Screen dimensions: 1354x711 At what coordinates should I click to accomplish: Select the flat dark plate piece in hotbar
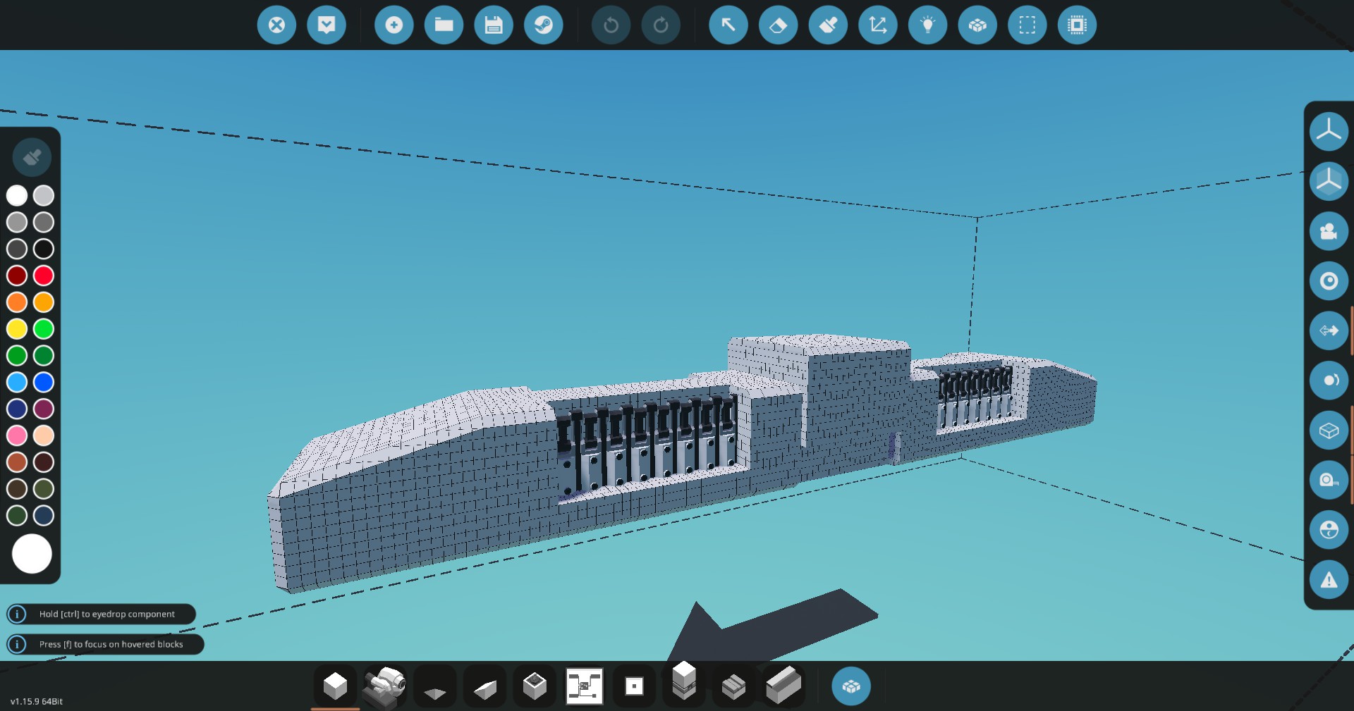pyautogui.click(x=435, y=686)
